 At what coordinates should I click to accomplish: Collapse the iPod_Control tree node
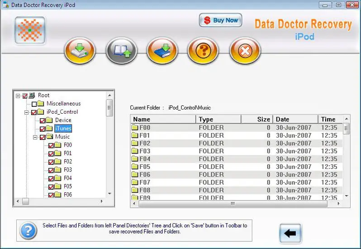pyautogui.click(x=26, y=112)
